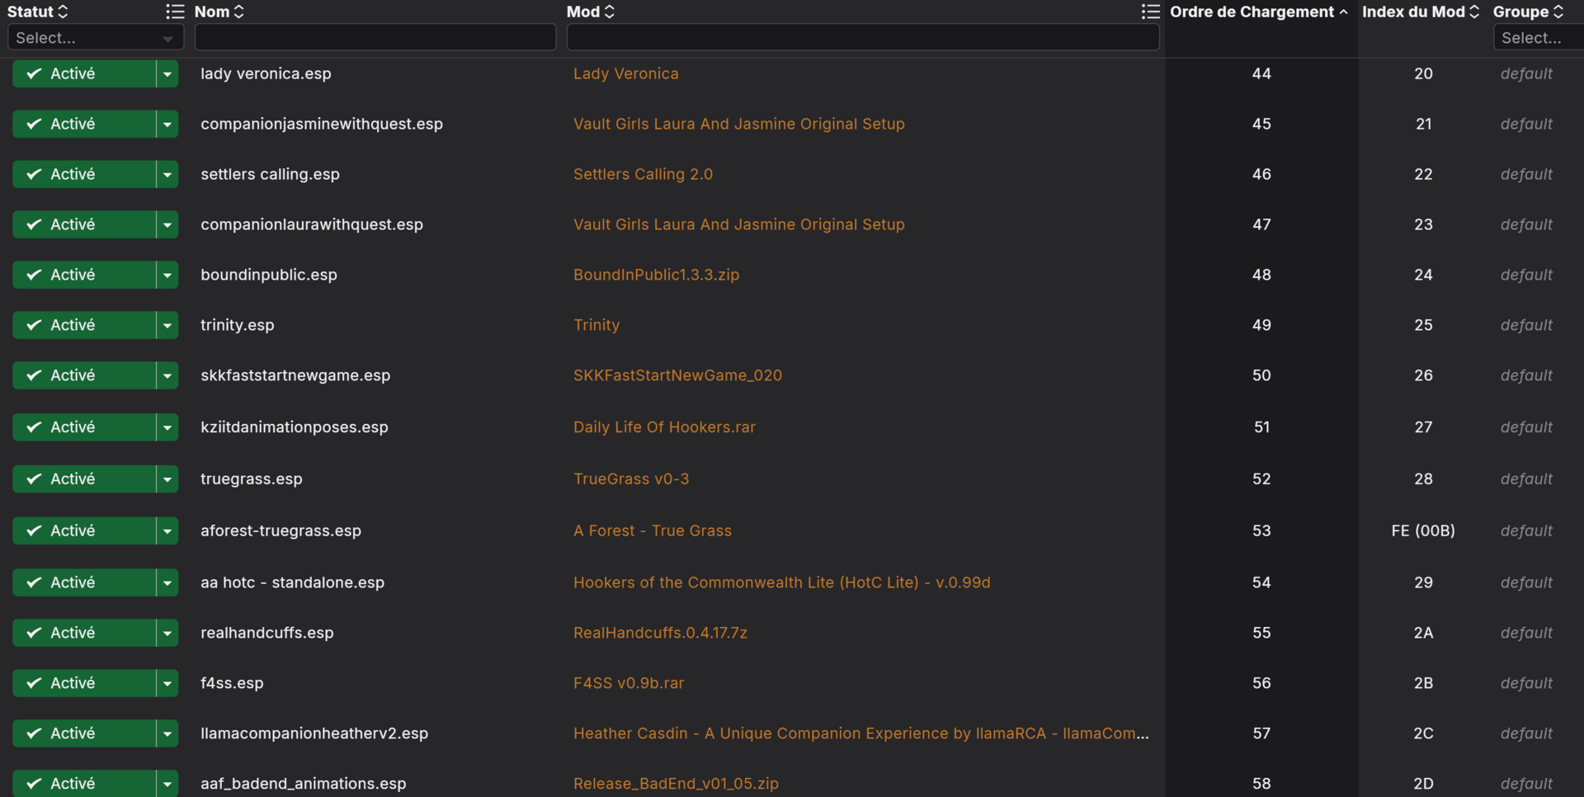Sort by the Mod column header
Viewport: 1584px width, 797px height.
591,12
